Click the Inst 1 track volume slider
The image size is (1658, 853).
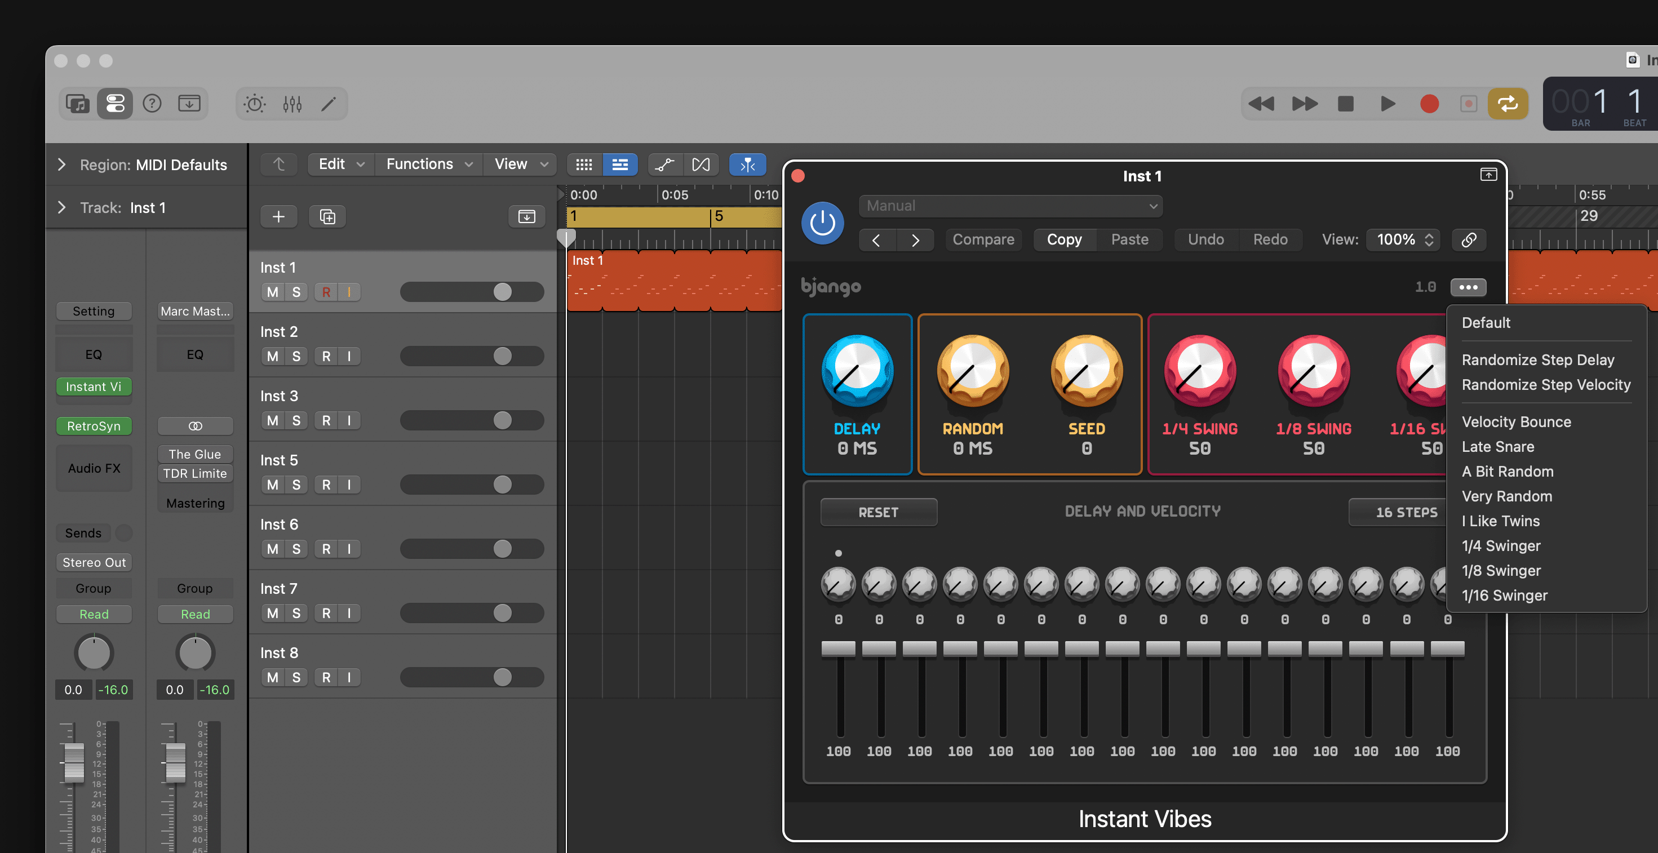click(472, 292)
